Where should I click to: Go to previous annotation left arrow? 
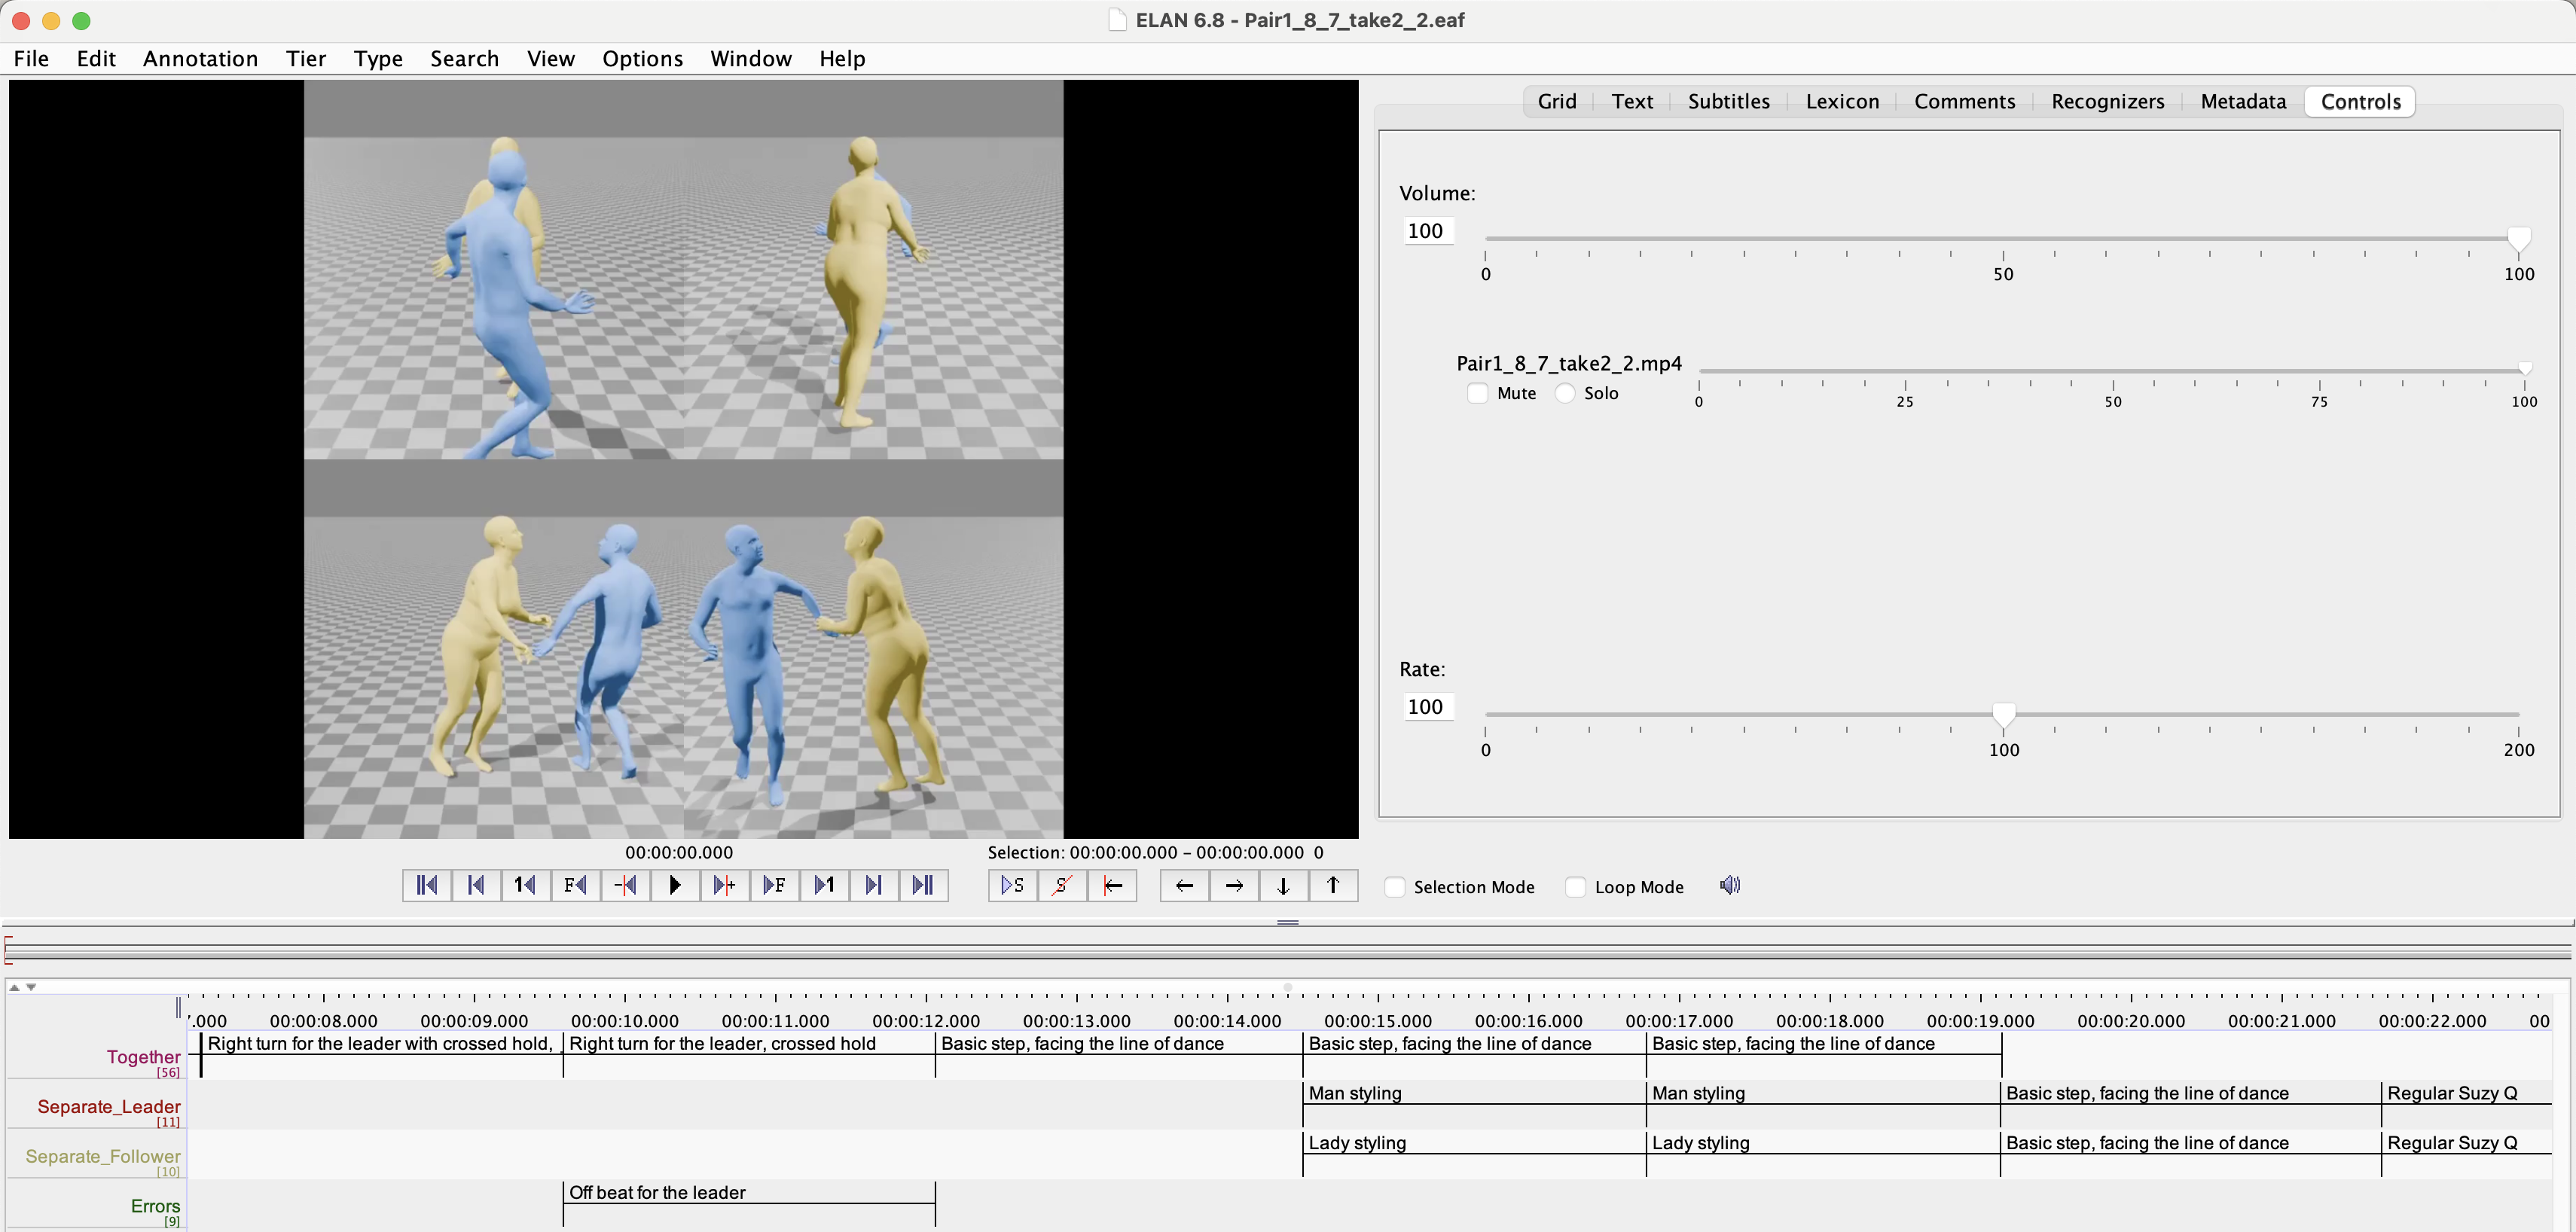[x=1184, y=885]
